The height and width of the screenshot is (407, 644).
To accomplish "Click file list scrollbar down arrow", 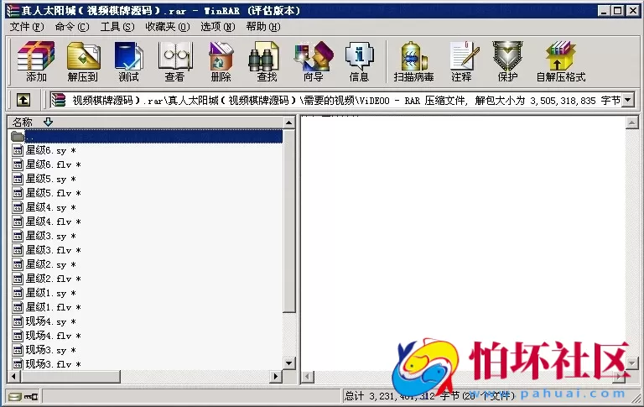I will (x=289, y=363).
